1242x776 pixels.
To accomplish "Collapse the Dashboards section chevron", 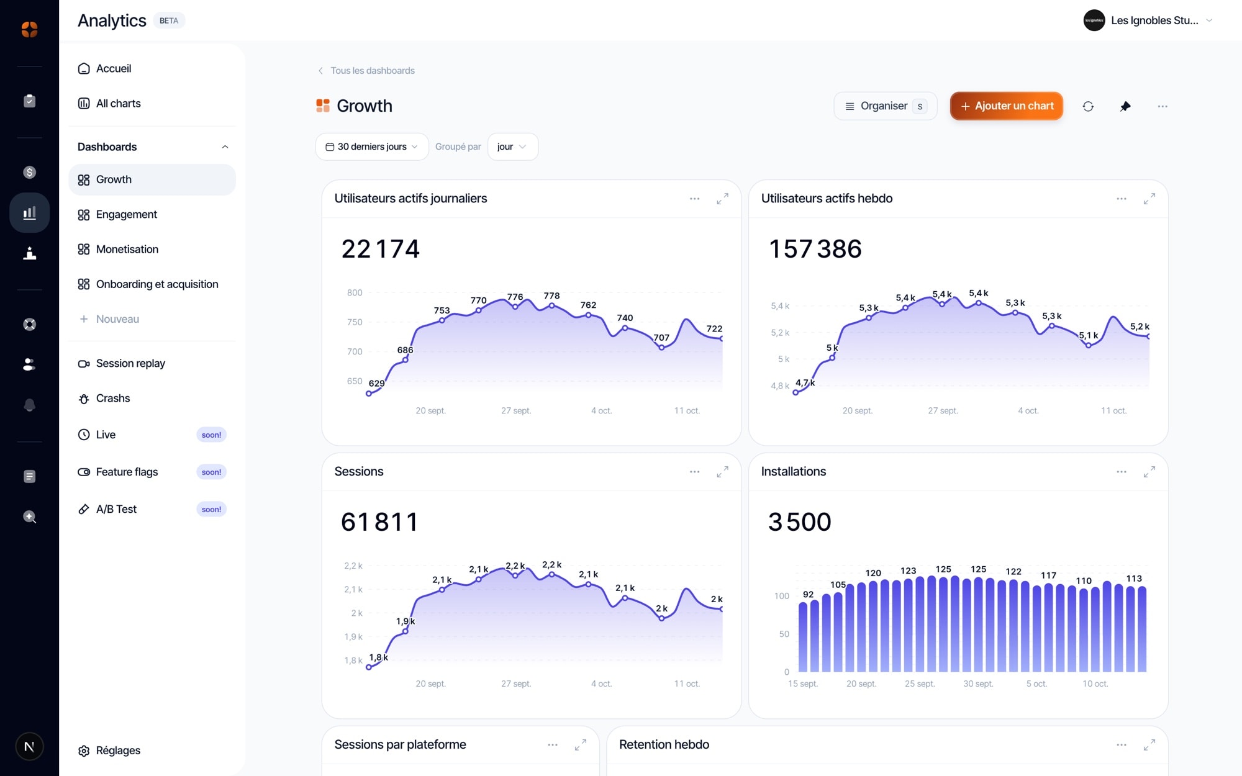I will [225, 147].
